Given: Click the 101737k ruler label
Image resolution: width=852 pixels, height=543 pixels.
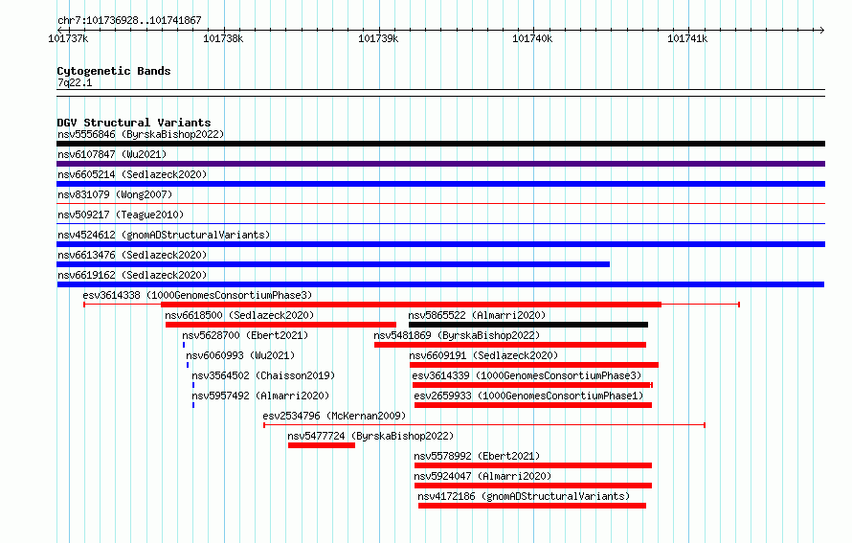Looking at the screenshot, I should coord(68,38).
